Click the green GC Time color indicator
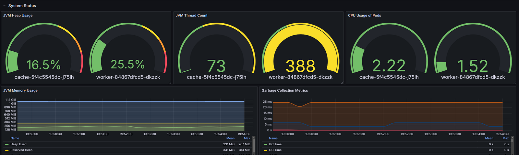 (265, 144)
